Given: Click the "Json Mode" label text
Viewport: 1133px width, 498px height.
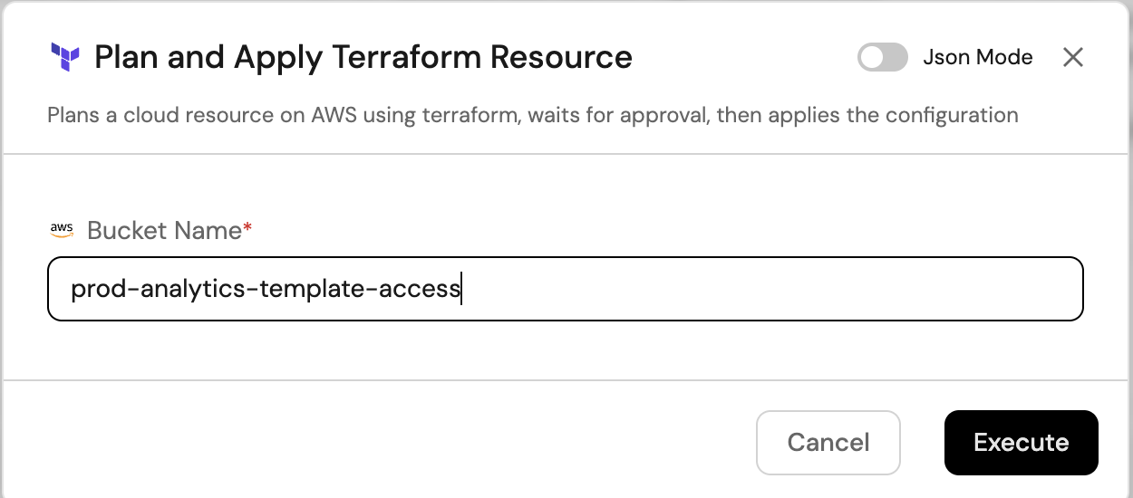Looking at the screenshot, I should [x=978, y=58].
